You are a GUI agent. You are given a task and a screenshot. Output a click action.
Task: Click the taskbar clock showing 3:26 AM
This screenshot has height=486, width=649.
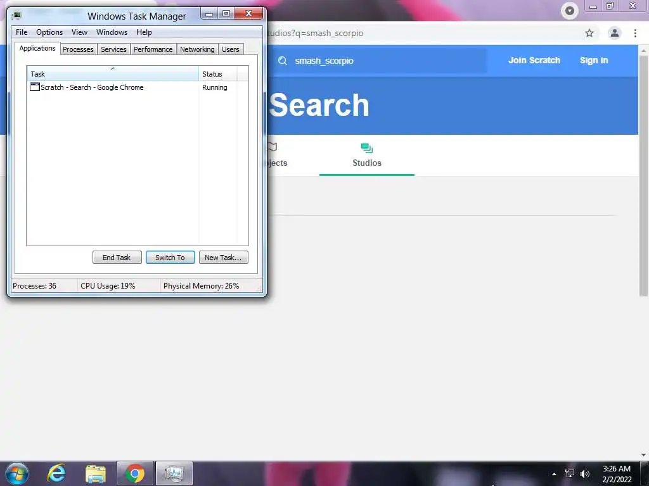tap(617, 473)
